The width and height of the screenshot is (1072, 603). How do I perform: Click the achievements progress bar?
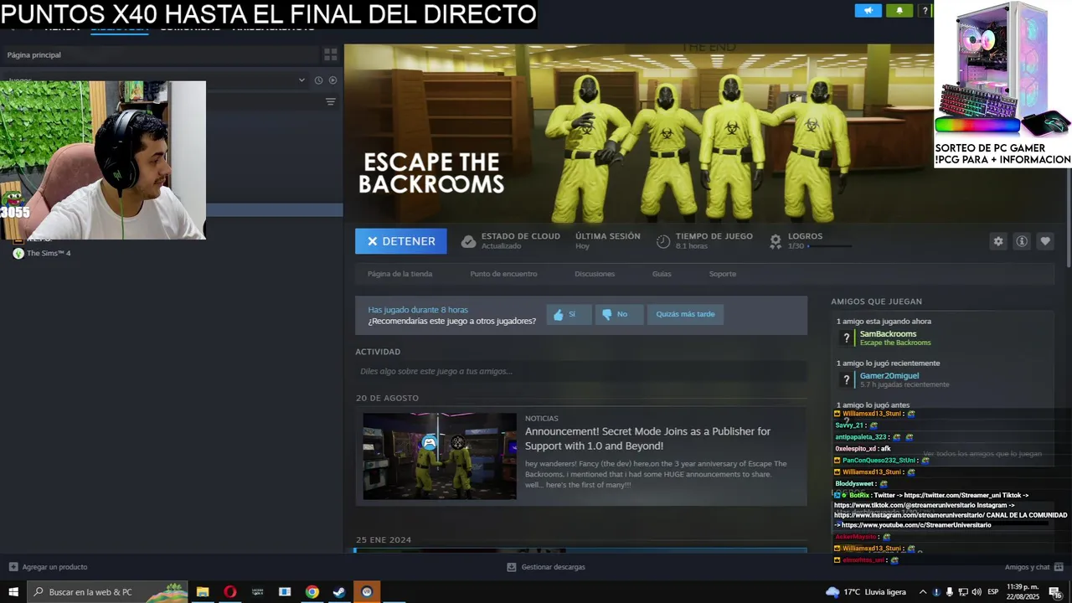(x=830, y=246)
